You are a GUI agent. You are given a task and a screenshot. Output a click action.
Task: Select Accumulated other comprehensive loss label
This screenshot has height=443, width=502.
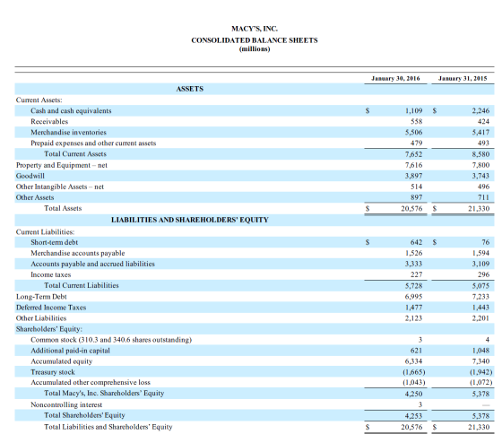click(91, 382)
